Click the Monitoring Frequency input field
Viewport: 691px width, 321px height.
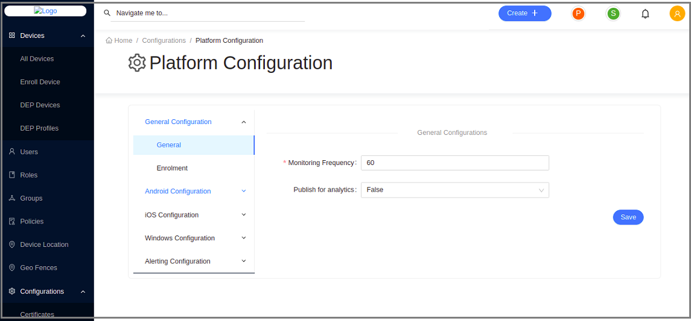(x=454, y=163)
